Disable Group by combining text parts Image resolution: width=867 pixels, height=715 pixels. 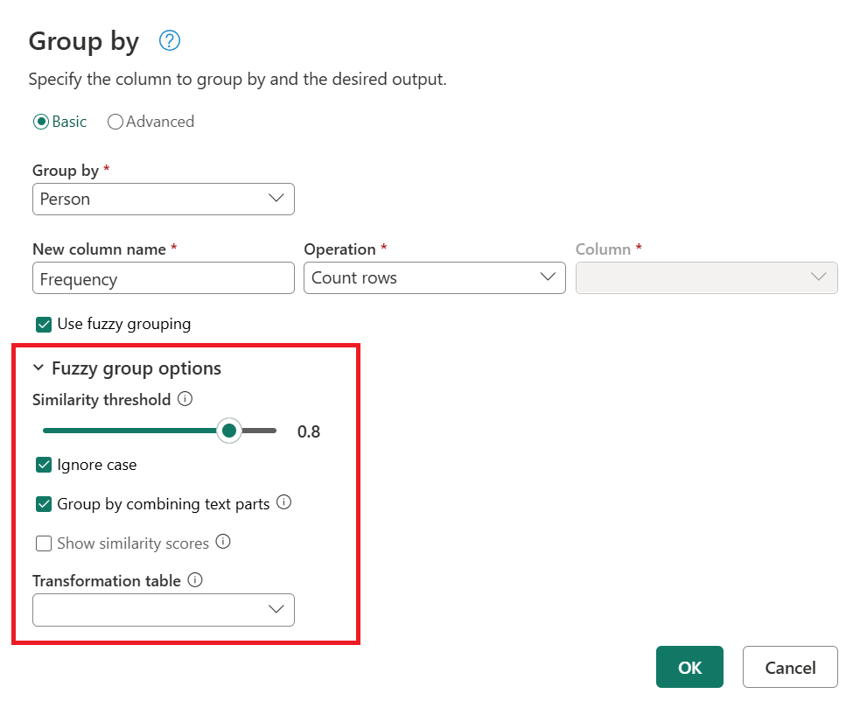pos(44,503)
